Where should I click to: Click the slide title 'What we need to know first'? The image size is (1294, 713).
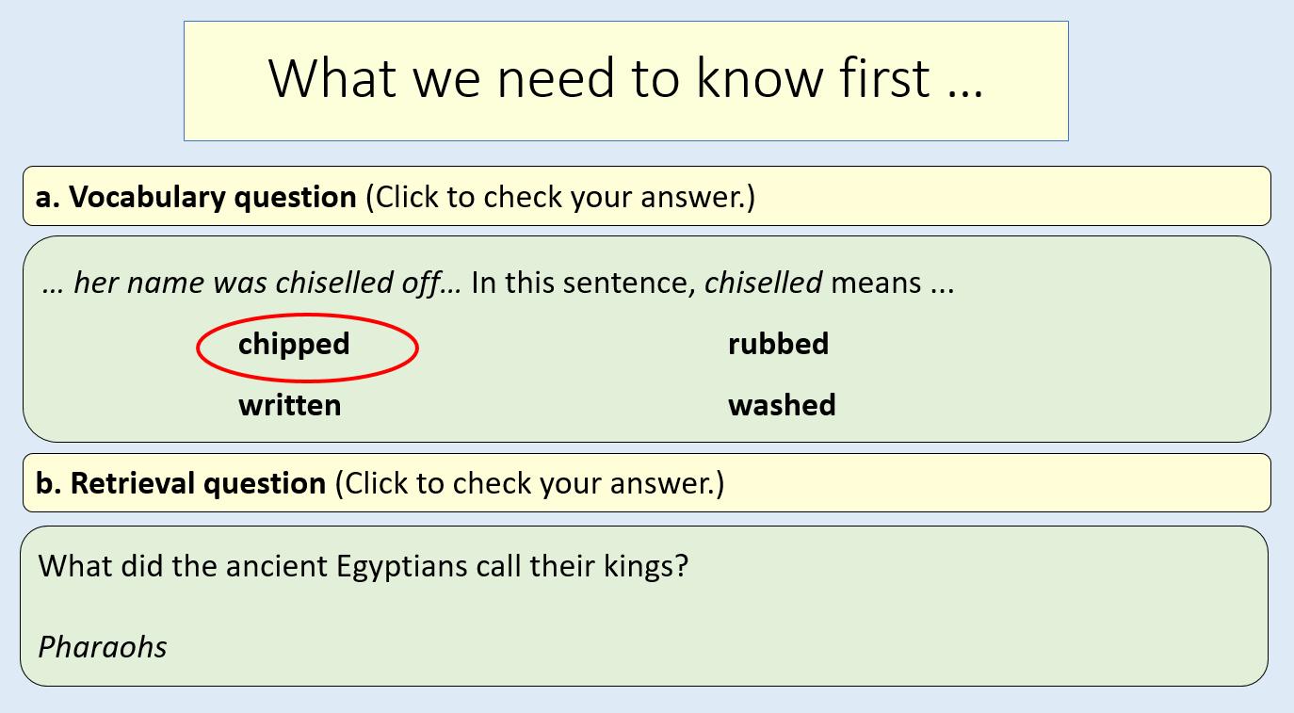[626, 78]
